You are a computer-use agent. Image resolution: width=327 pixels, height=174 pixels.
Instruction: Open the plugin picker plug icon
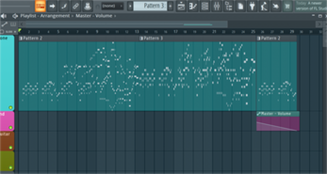pyautogui.click(x=252, y=6)
